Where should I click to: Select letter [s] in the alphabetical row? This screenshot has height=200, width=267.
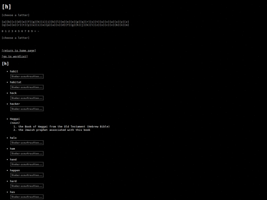pos(92,22)
